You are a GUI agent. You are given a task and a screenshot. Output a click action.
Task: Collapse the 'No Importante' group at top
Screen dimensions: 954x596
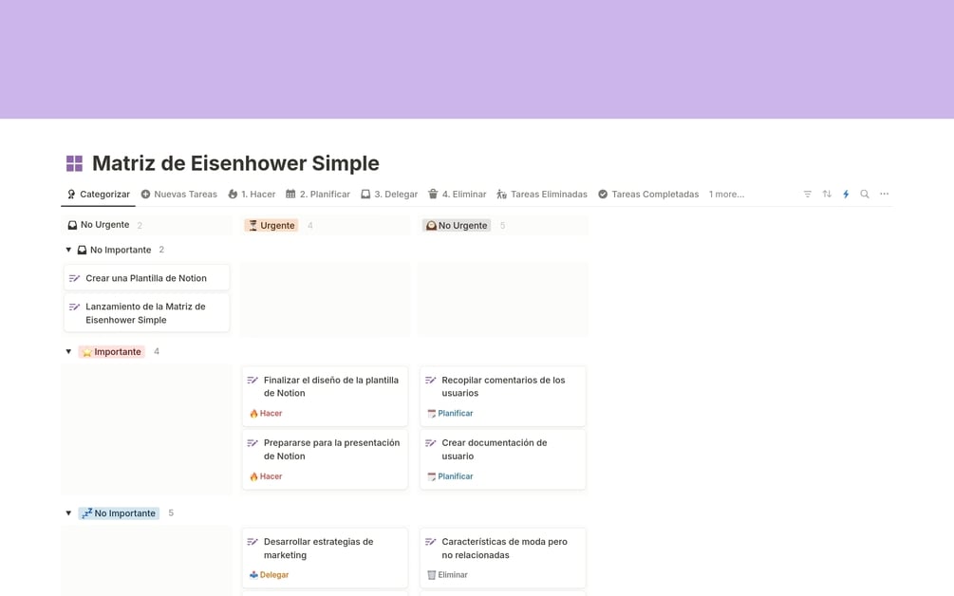tap(68, 250)
